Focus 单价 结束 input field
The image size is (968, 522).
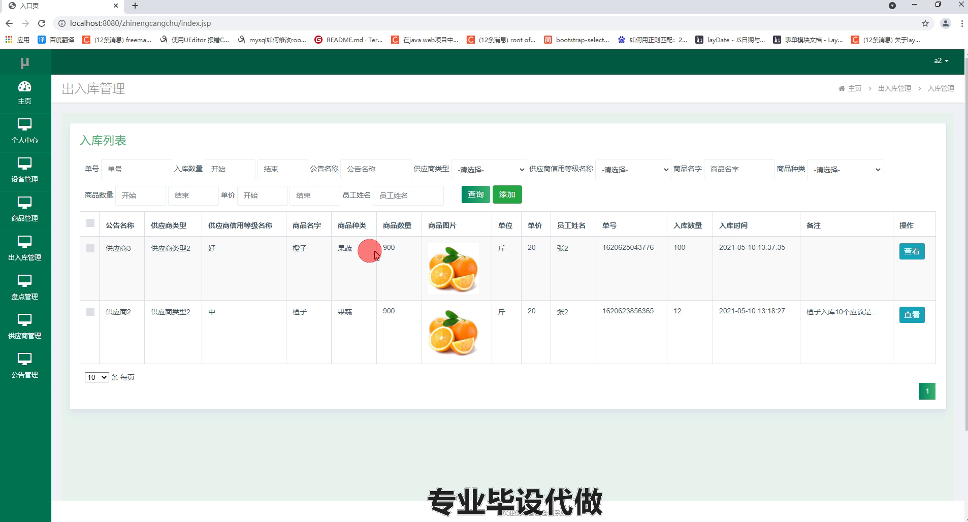point(315,195)
